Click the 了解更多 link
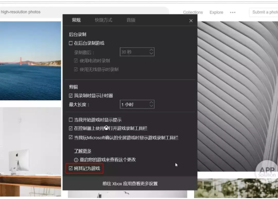This screenshot has height=199, width=278. 82,151
